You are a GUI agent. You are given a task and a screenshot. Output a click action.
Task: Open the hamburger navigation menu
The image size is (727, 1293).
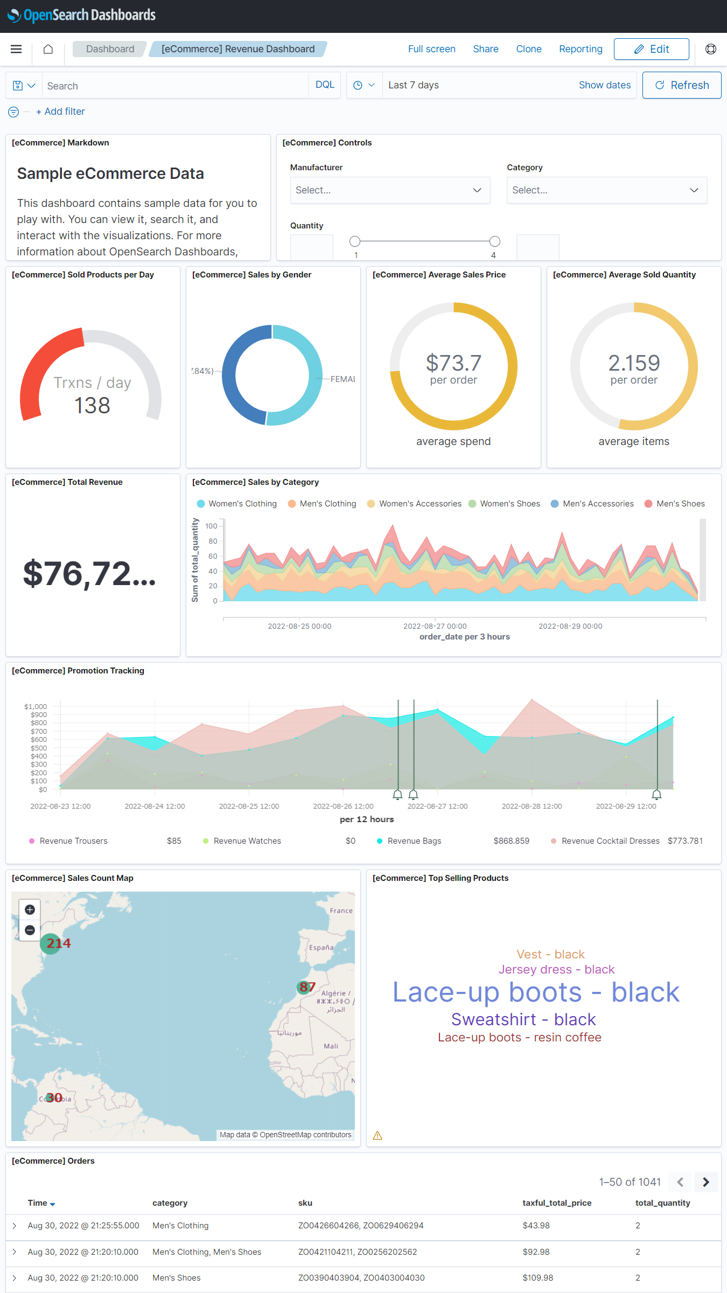(x=16, y=49)
